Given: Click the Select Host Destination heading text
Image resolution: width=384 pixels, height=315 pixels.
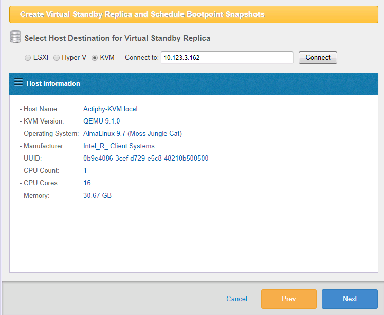Looking at the screenshot, I should click(x=117, y=38).
